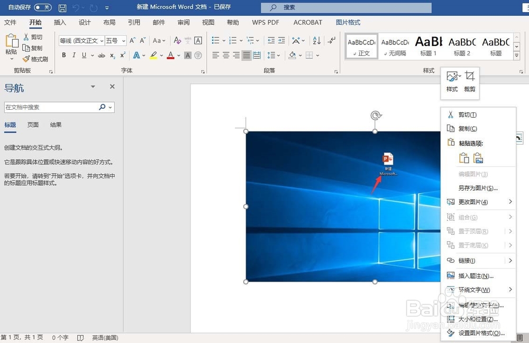Expand the styles gallery
529x343 pixels.
tap(516, 55)
